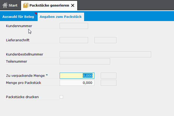
Task: Click the Zu verpackende Menge quantity field
Action: [x=77, y=75]
